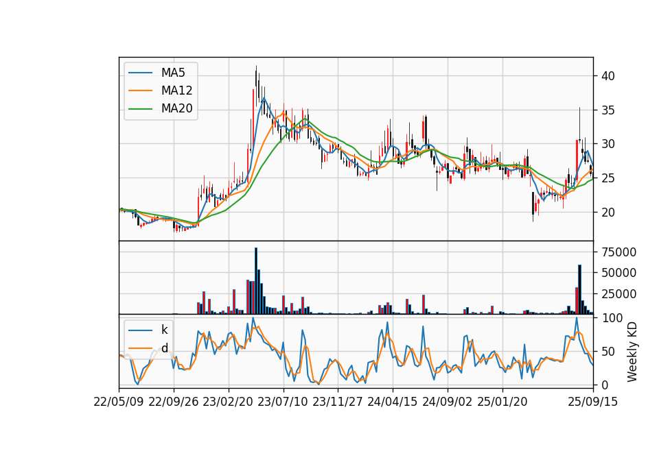
Task: Click the 25/09/15 date axis label
Action: point(593,402)
